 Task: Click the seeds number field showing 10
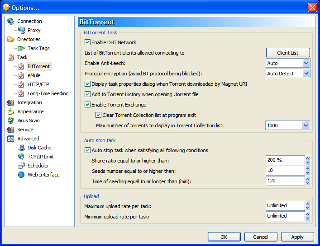pyautogui.click(x=285, y=171)
